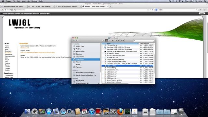Open Photo Booth in the Dock
Image resolution: width=208 pixels, height=117 pixels.
99,111
